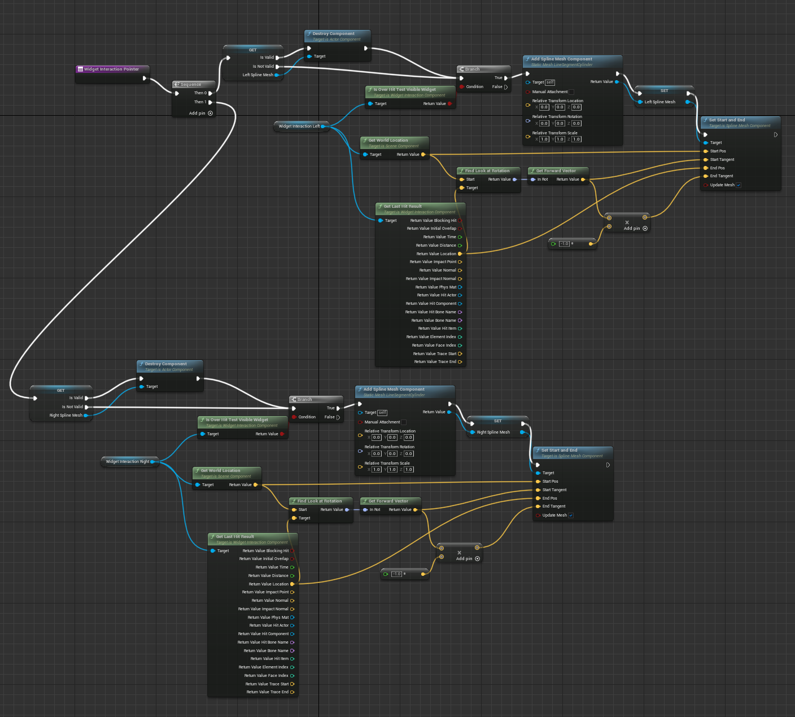This screenshot has width=795, height=717.
Task: Select the Widget Interaction Left variable node
Action: (299, 126)
